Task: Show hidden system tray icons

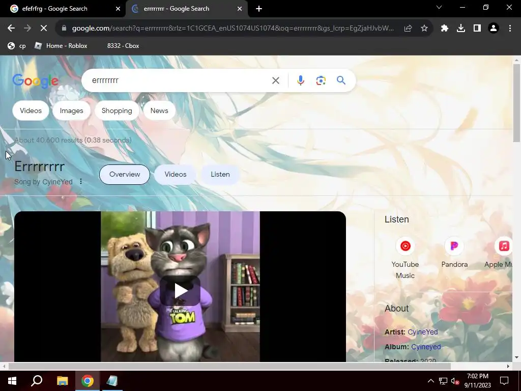Action: click(x=430, y=381)
